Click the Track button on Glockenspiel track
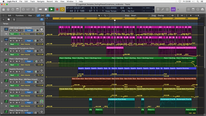Screen dimensions: 206x116 pyautogui.click(x=29, y=103)
